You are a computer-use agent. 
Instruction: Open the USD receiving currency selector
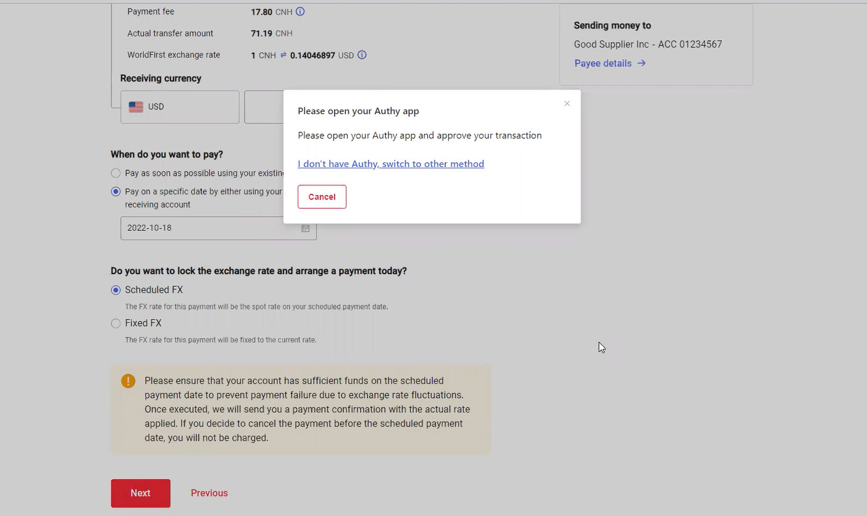pyautogui.click(x=180, y=107)
